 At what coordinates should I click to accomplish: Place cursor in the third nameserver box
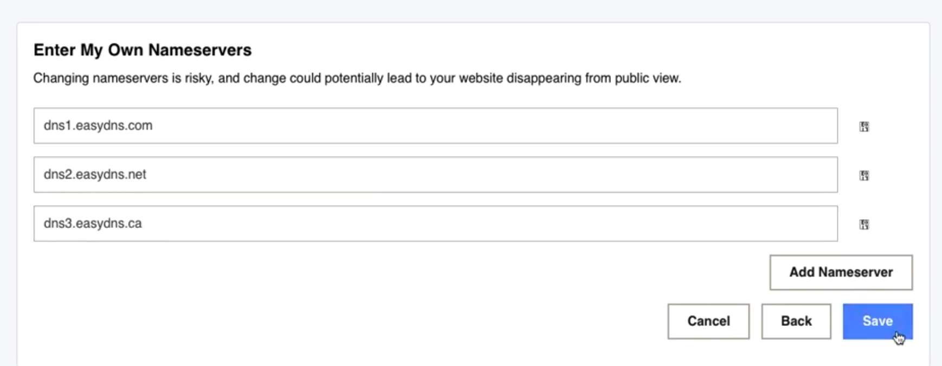click(x=435, y=224)
